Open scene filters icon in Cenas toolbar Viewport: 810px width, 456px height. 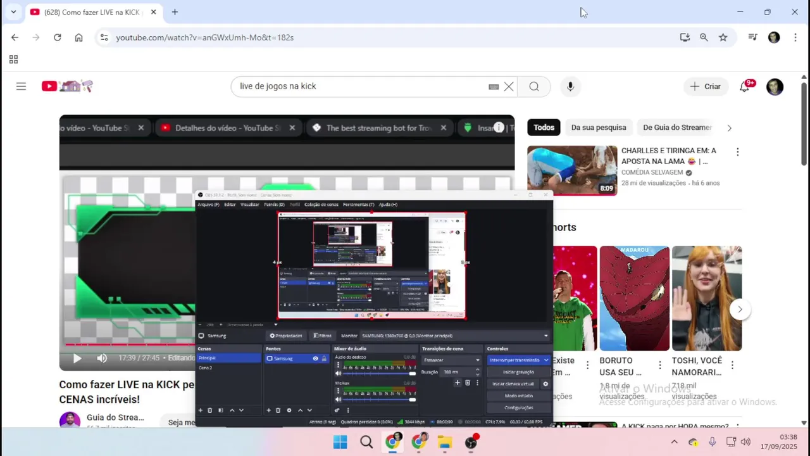click(221, 410)
